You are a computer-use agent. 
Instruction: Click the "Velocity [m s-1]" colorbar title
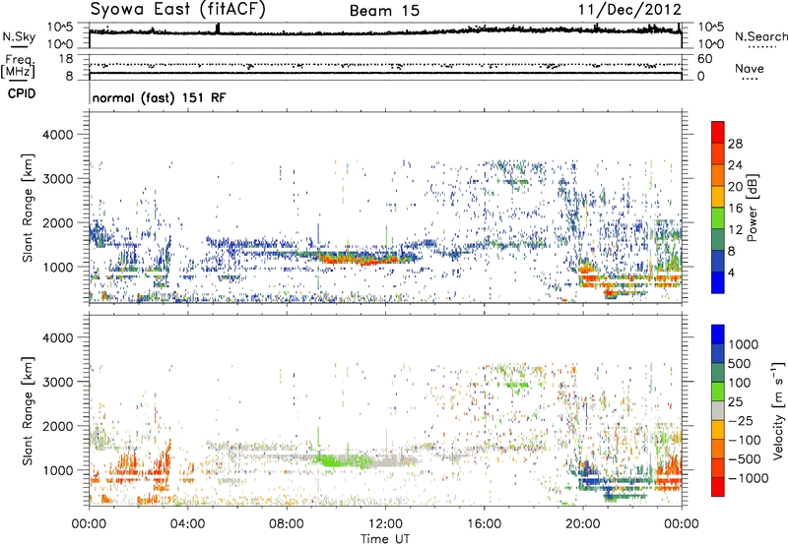pyautogui.click(x=778, y=410)
